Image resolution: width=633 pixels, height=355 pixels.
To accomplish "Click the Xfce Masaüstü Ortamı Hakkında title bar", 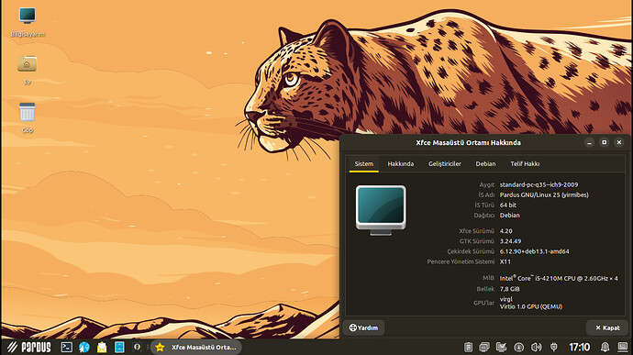I will coord(468,142).
